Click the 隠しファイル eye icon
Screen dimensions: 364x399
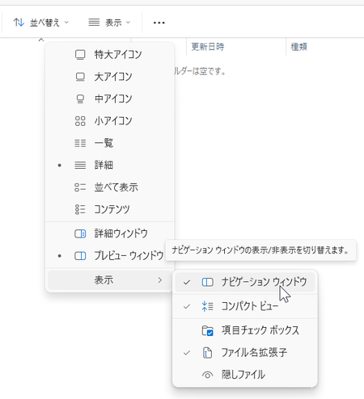click(207, 375)
